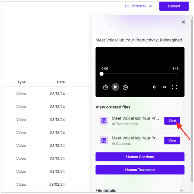
Task: Mute the video volume
Action: point(154,87)
